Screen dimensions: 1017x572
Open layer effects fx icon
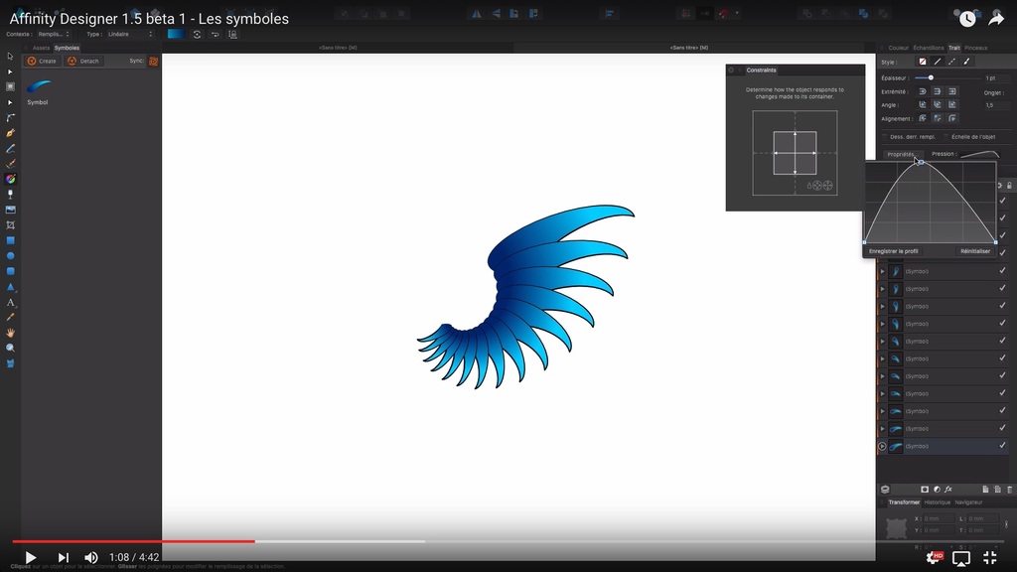coord(948,490)
